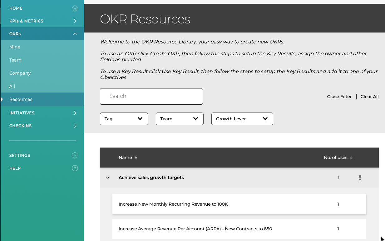
Task: Click Achieve sales growth targets title
Action: 151,178
